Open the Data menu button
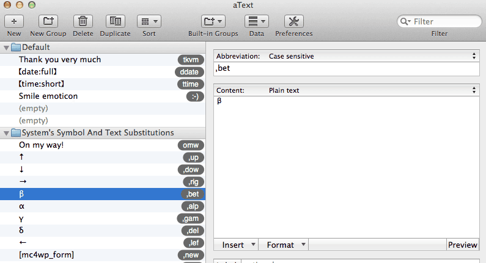 click(257, 21)
